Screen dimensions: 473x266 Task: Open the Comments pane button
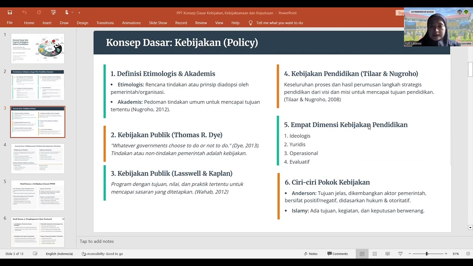pyautogui.click(x=337, y=254)
